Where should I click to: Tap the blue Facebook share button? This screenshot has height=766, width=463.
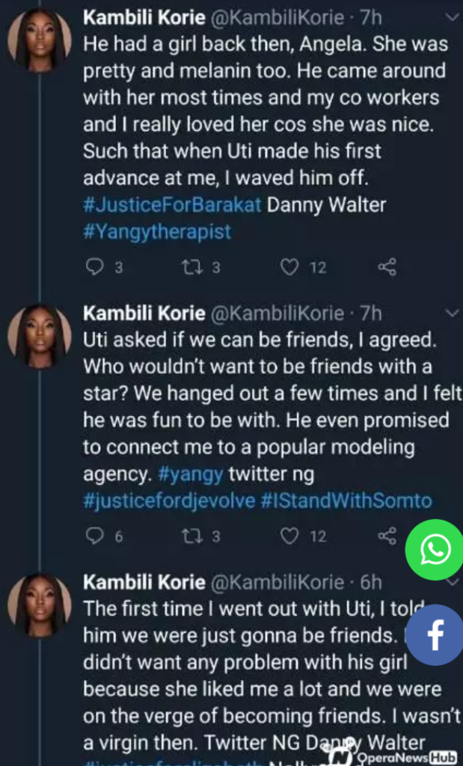coord(435,635)
